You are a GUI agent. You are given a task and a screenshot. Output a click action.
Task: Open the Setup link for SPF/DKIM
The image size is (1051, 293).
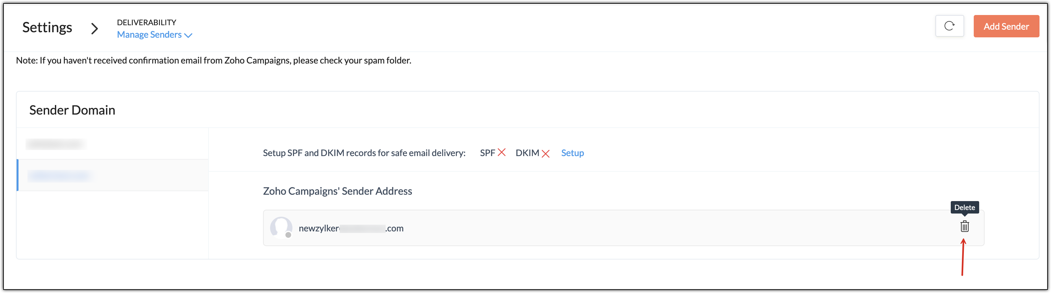click(x=572, y=153)
